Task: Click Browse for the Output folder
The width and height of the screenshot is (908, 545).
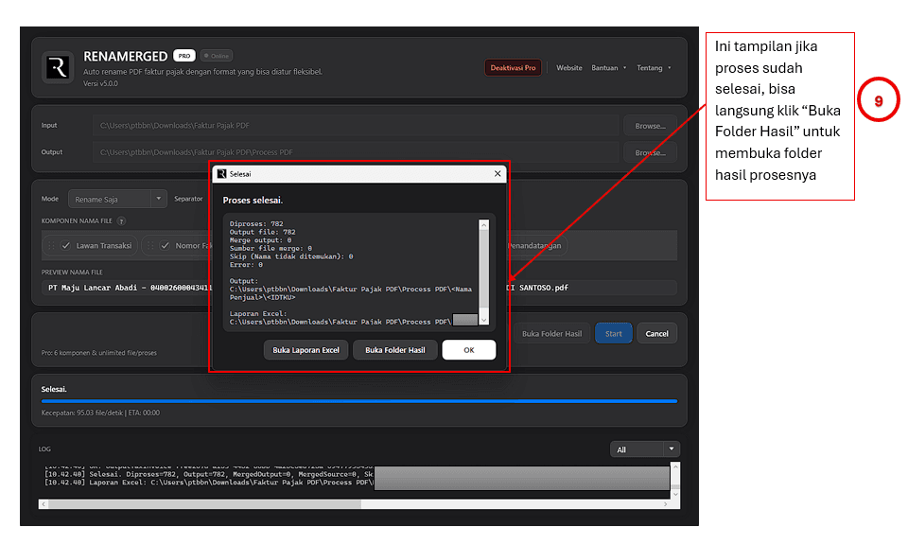Action: (x=650, y=153)
